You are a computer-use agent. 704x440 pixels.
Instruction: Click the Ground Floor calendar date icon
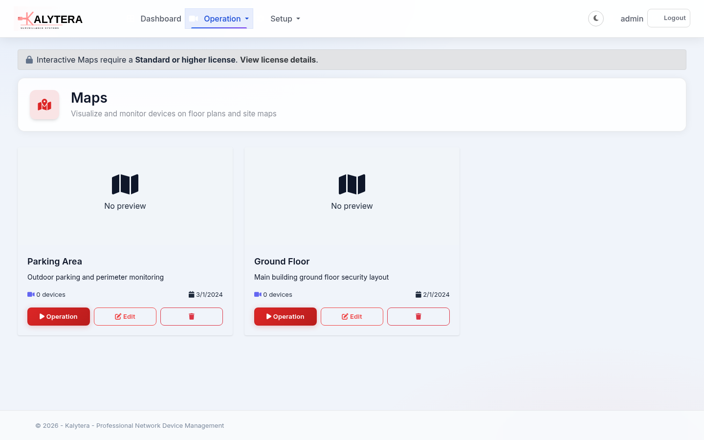418,294
